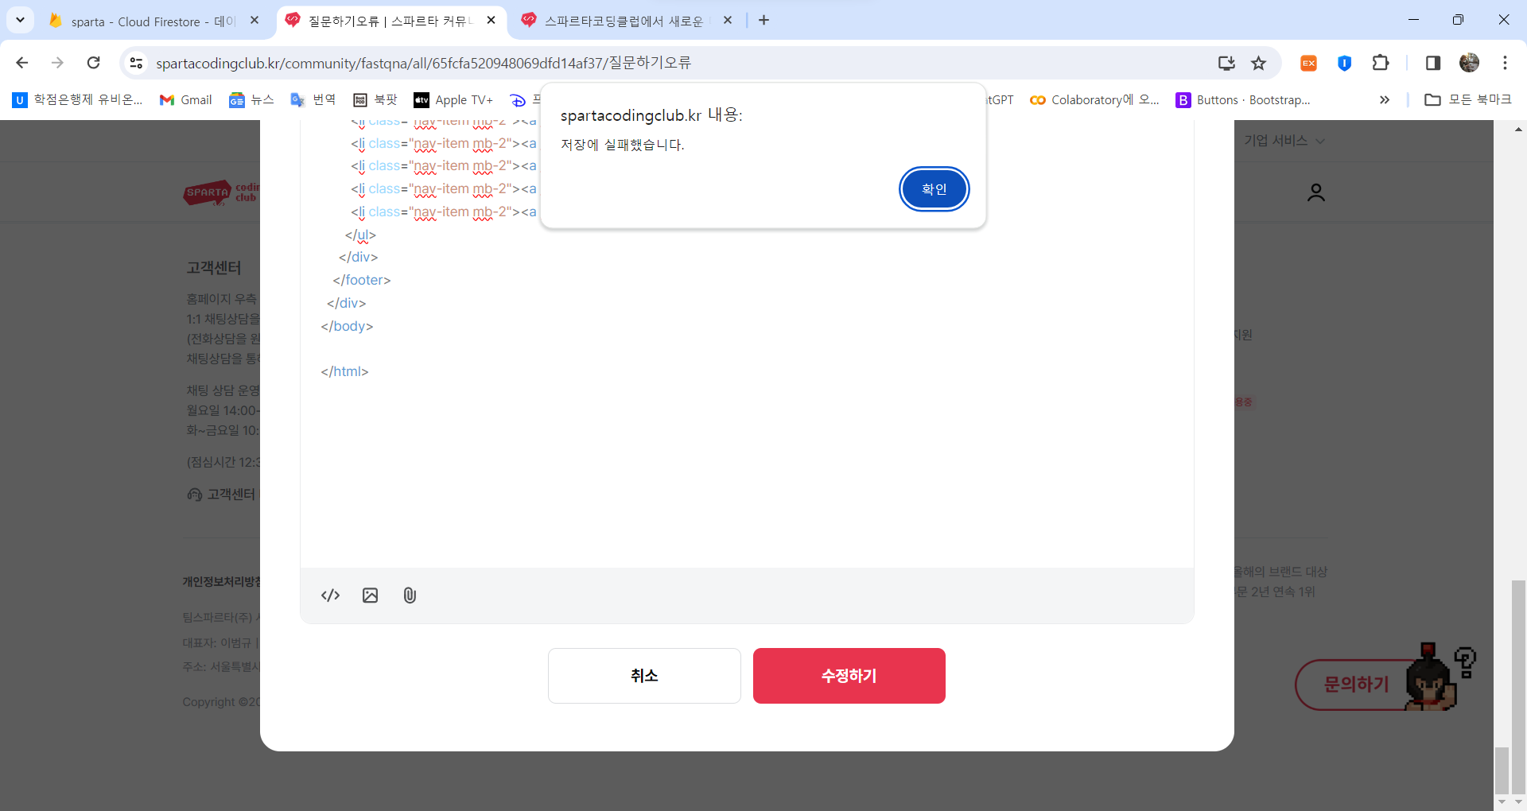
Task: Expand the 기업 서비스 dropdown
Action: (x=1284, y=141)
